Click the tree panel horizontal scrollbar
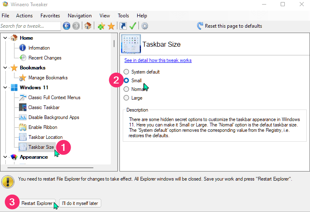Screen dimensions: 310x212 50,168
